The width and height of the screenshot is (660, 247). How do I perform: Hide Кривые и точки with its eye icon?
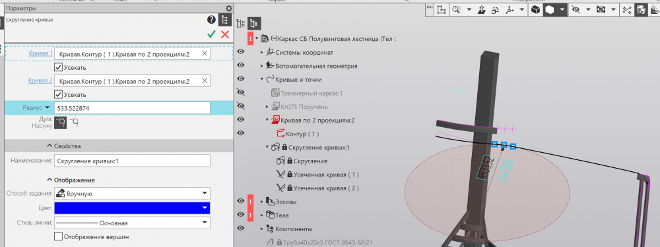pos(241,79)
